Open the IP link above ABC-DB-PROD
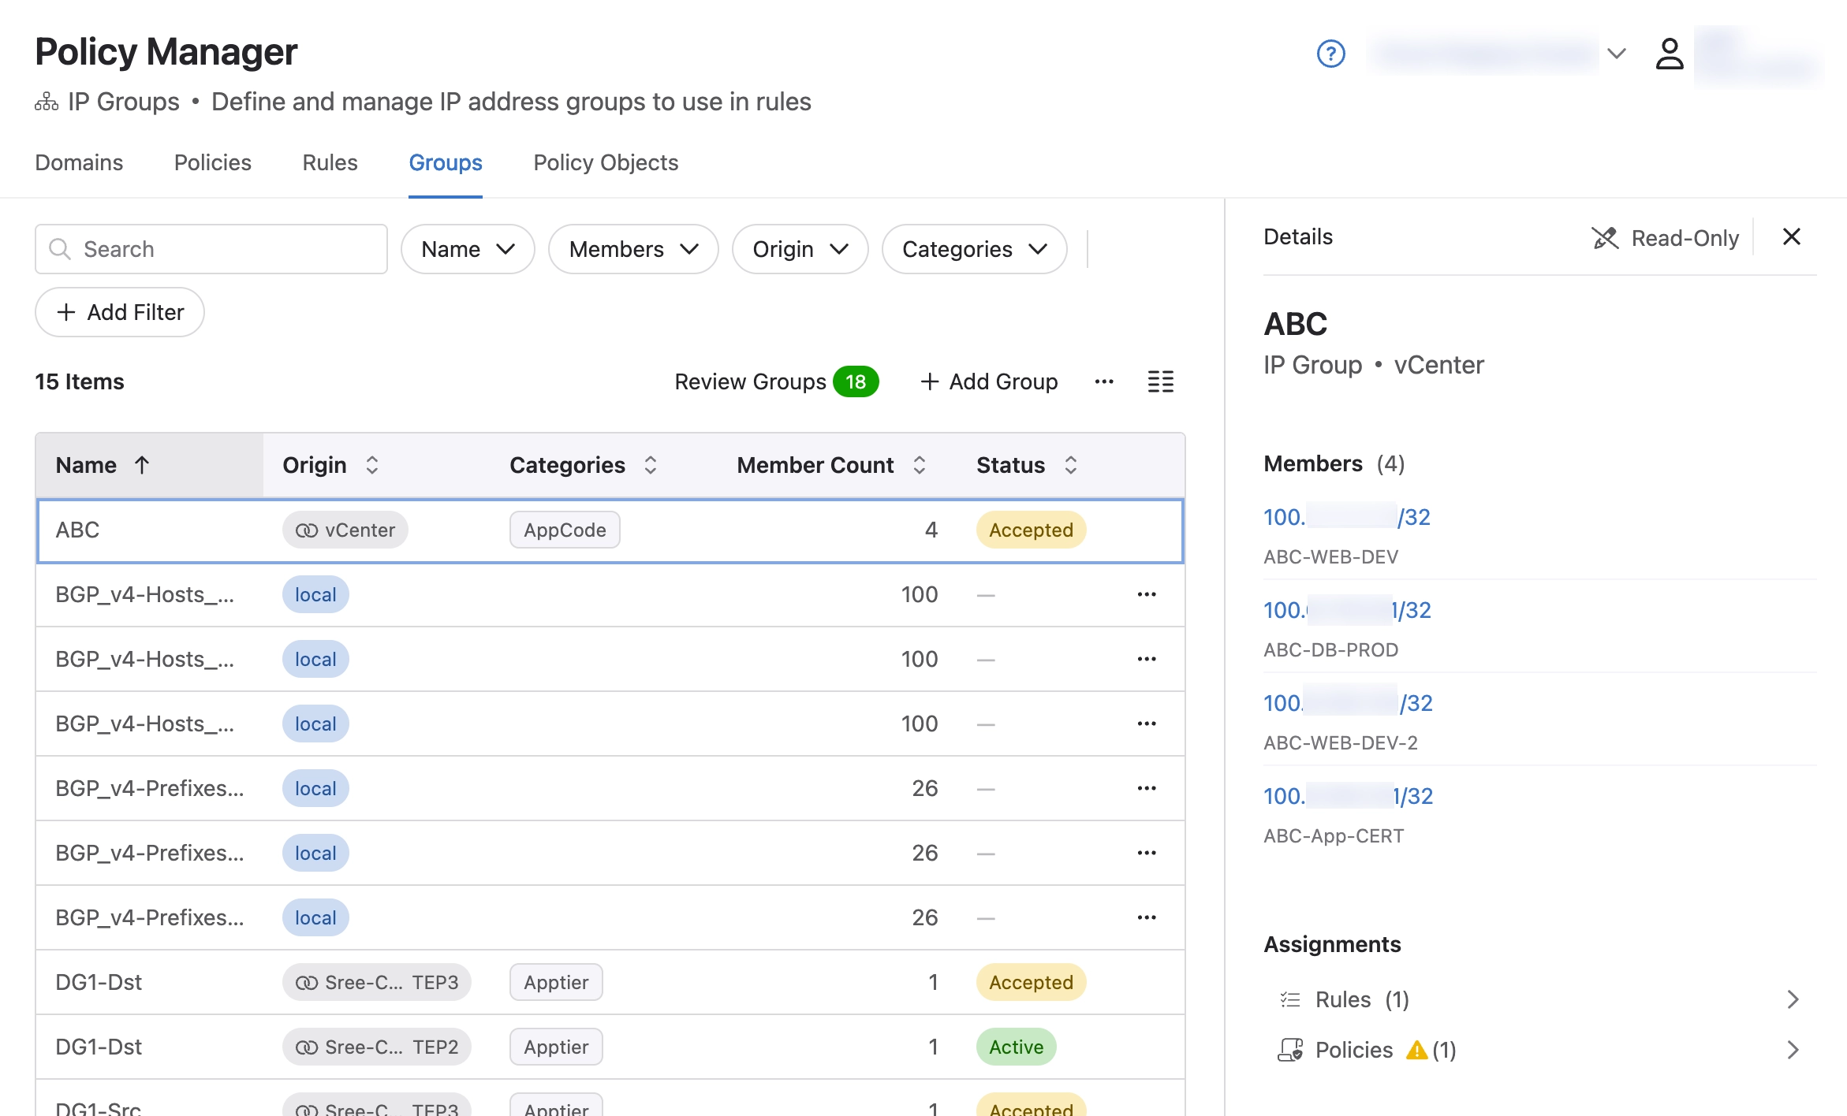Image resolution: width=1847 pixels, height=1116 pixels. click(1347, 610)
